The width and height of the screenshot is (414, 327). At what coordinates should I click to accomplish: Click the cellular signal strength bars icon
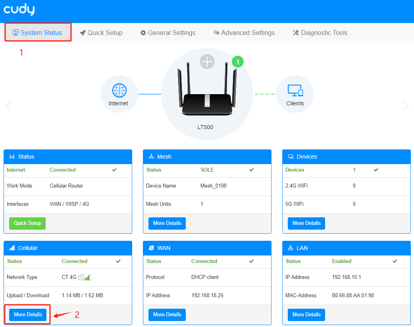pyautogui.click(x=88, y=277)
